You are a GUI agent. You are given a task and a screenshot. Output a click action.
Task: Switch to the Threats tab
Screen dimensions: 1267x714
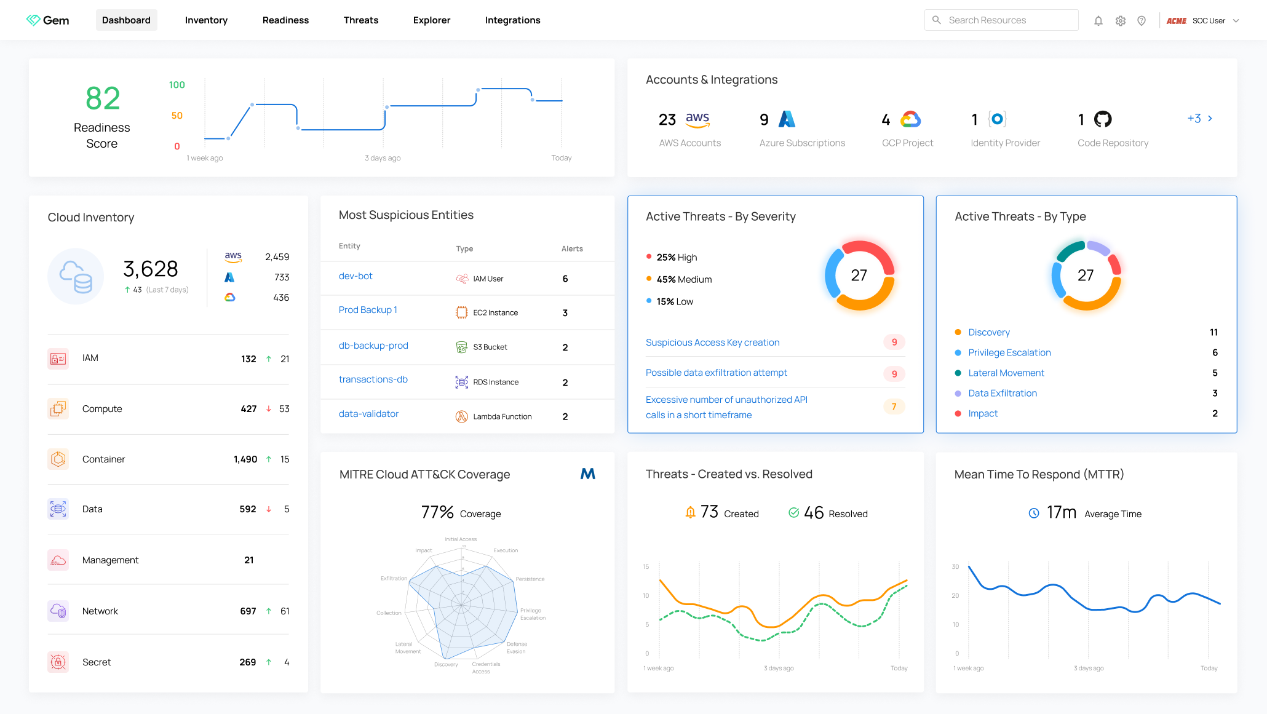point(360,20)
